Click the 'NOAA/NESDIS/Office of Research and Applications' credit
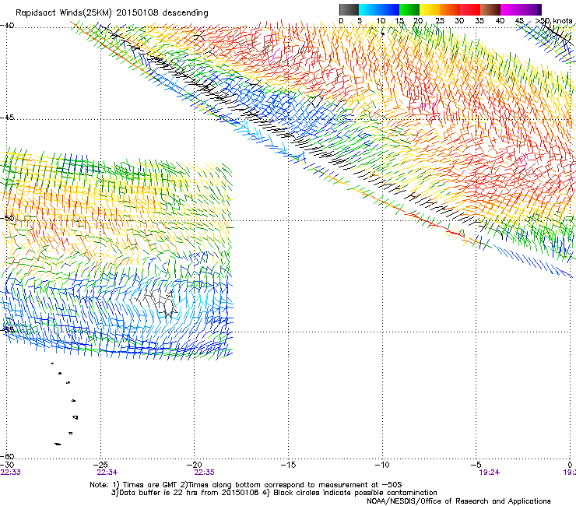 (458, 501)
